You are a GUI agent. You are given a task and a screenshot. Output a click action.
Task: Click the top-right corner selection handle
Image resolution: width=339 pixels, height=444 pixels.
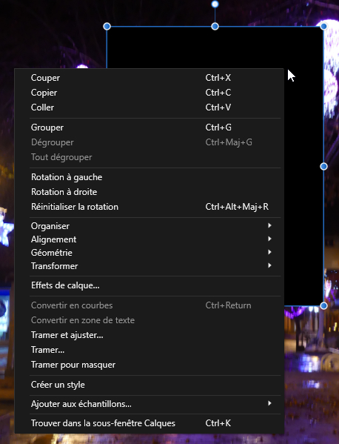pos(323,27)
